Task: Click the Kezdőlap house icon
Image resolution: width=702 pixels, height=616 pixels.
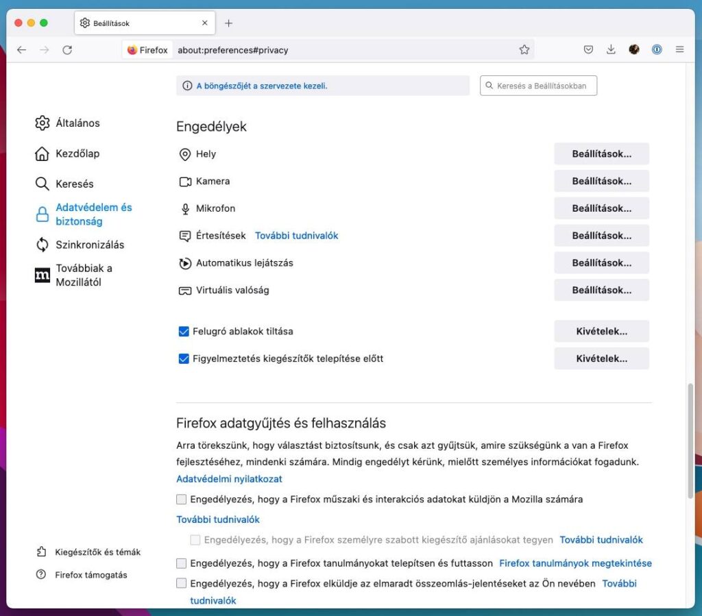Action: click(42, 153)
